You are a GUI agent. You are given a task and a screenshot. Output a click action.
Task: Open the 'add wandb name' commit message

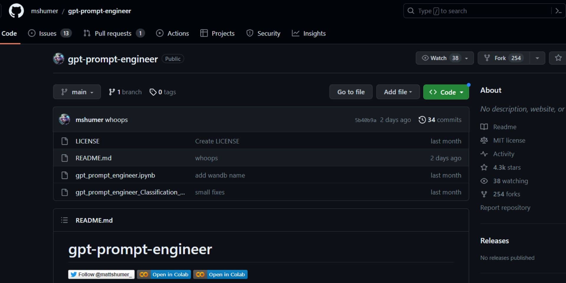tap(220, 175)
